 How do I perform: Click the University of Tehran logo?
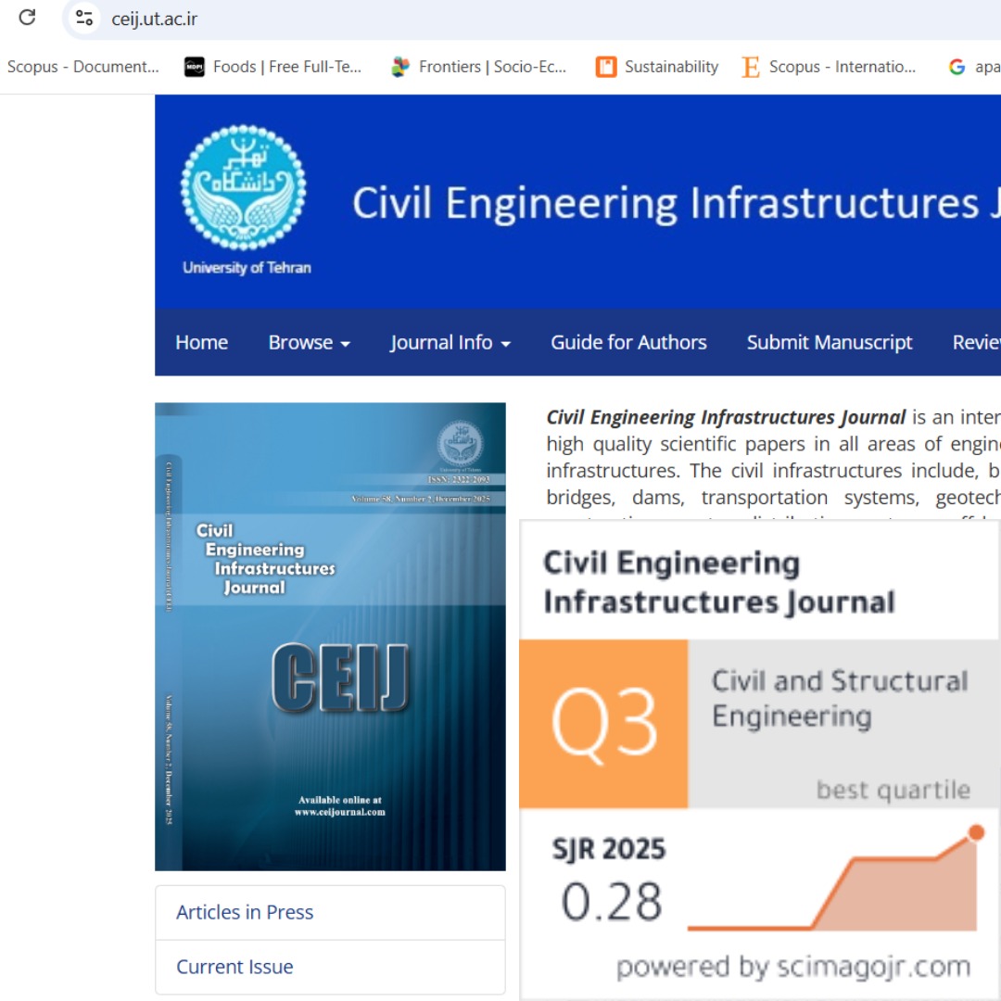pos(243,187)
